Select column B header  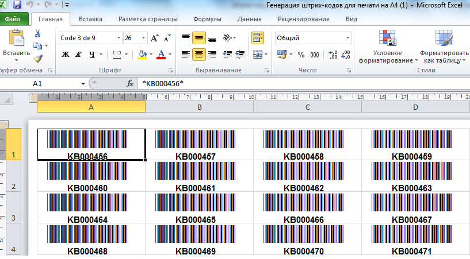click(200, 107)
